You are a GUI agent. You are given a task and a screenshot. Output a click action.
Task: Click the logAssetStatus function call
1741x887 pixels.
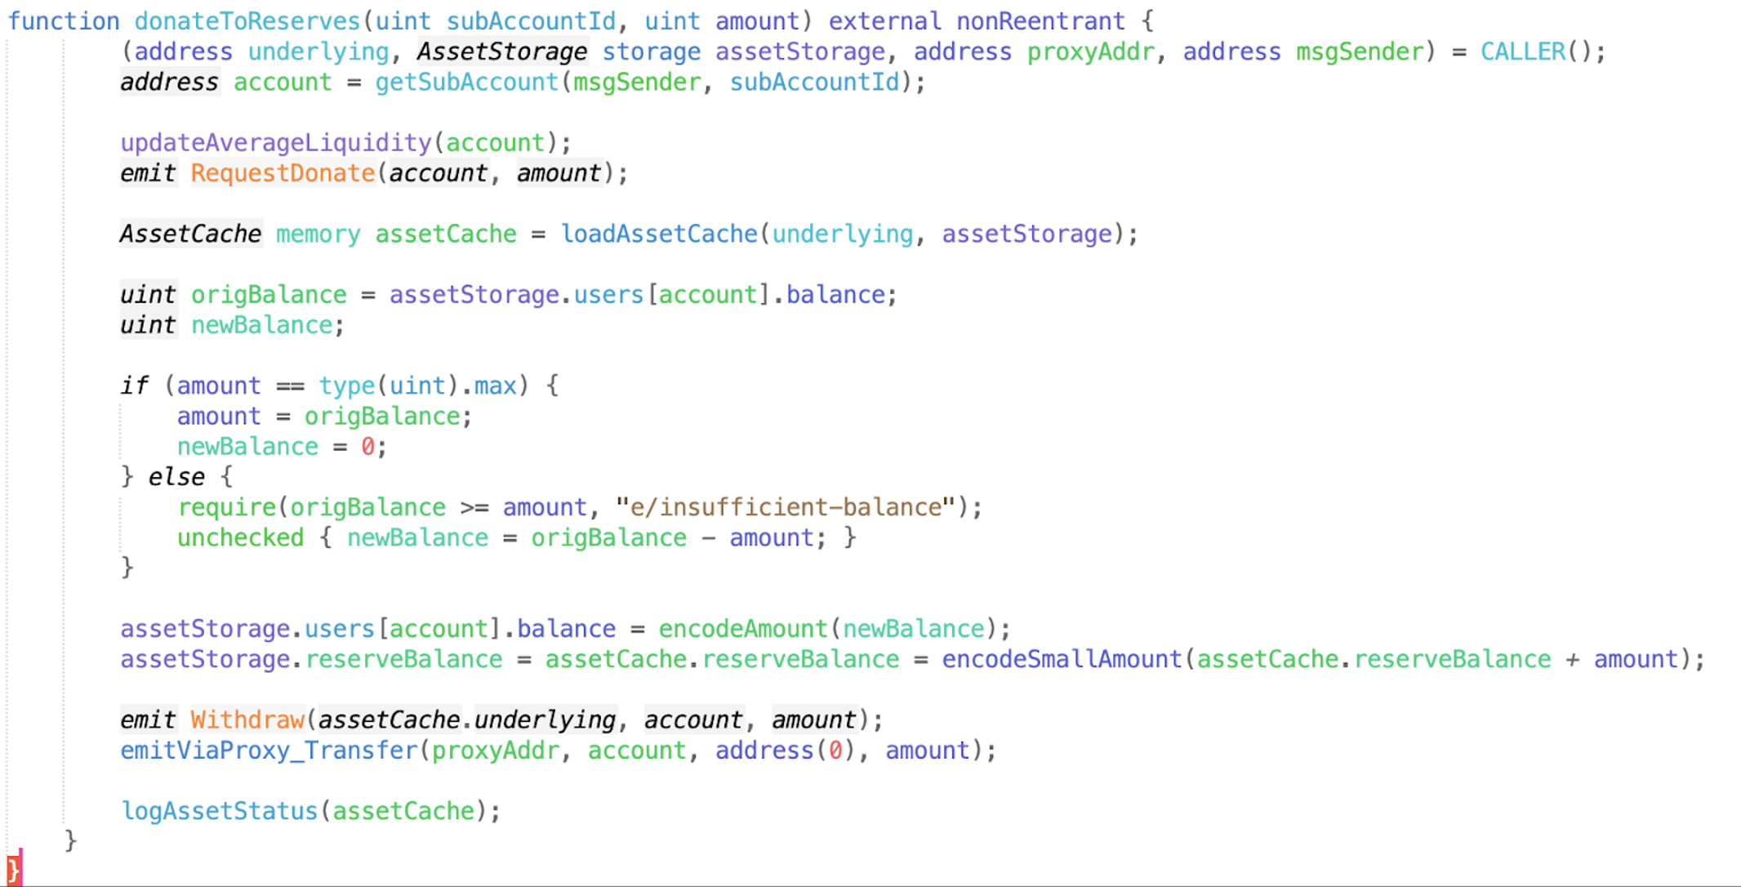click(219, 811)
